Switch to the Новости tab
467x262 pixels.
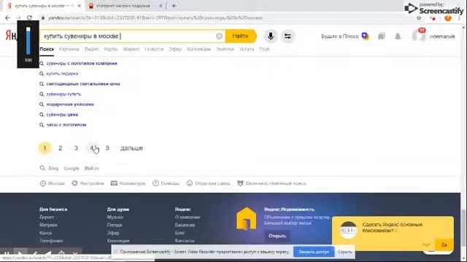click(154, 49)
